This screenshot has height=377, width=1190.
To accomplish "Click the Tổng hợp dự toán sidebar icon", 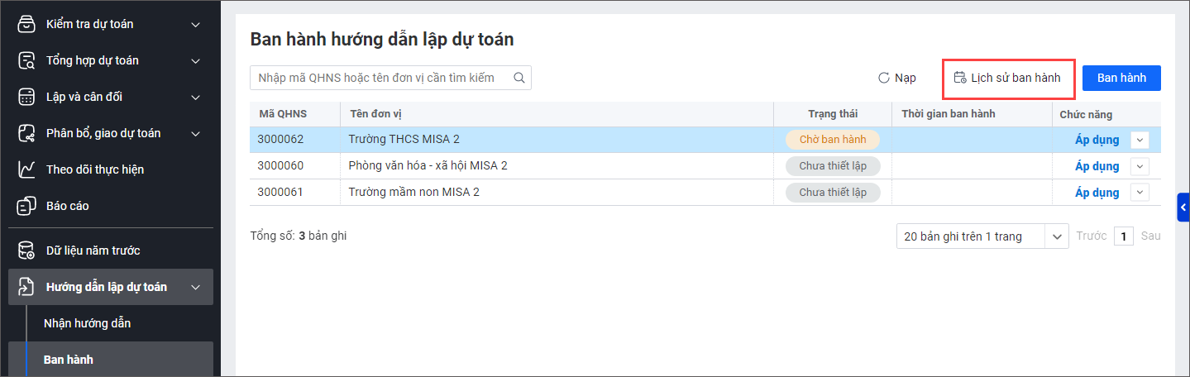I will [x=26, y=60].
